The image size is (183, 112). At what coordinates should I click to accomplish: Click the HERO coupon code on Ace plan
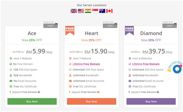point(50,26)
